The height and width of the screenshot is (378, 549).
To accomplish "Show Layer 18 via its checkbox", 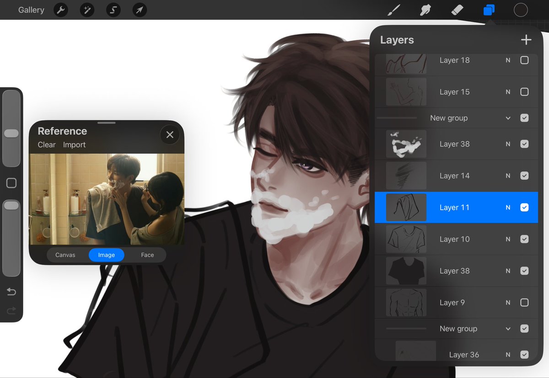I will (525, 60).
